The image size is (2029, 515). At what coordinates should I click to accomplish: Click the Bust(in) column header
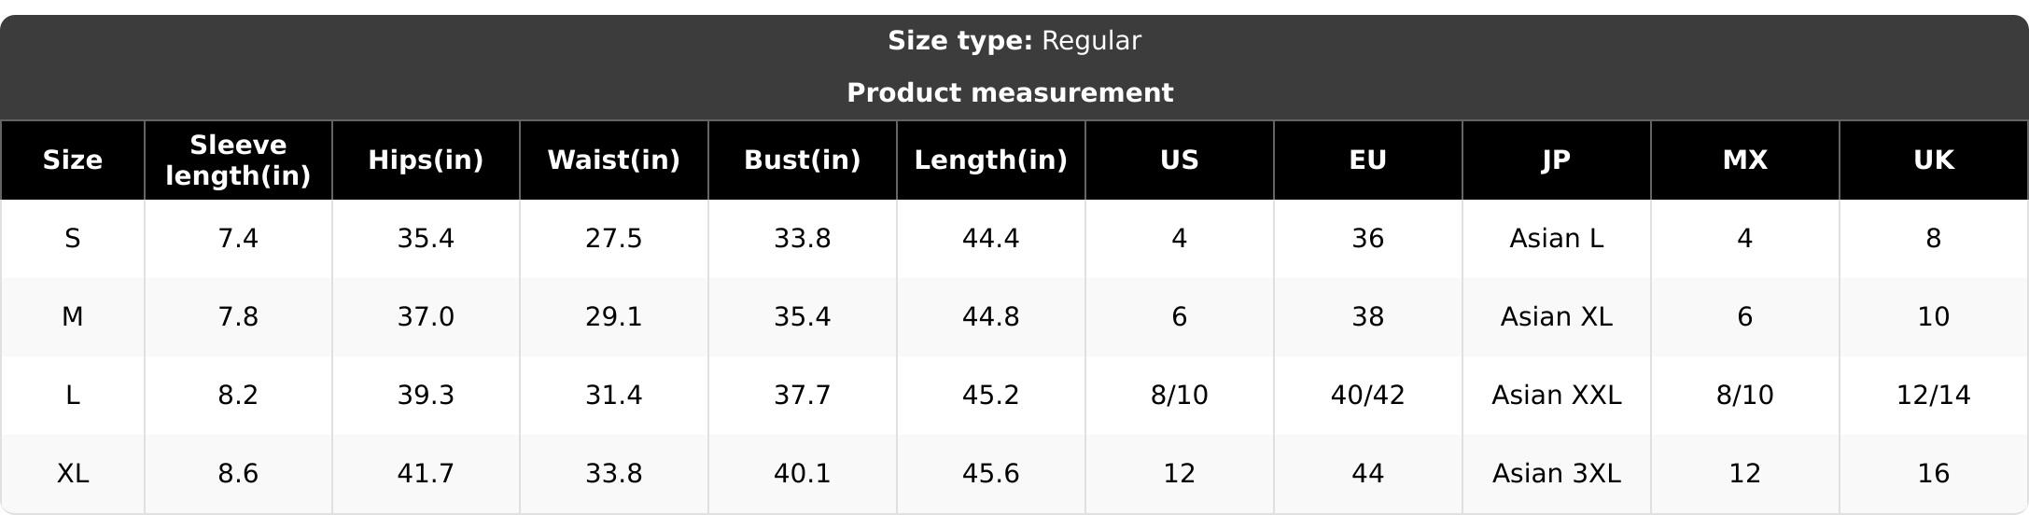point(803,160)
